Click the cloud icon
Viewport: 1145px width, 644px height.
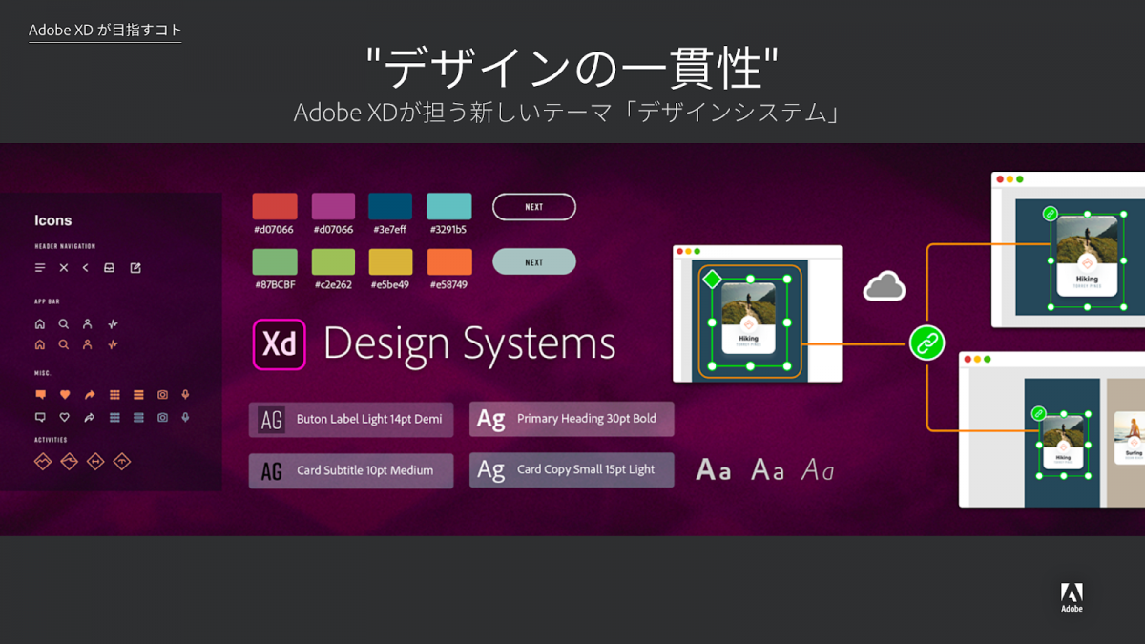click(885, 285)
